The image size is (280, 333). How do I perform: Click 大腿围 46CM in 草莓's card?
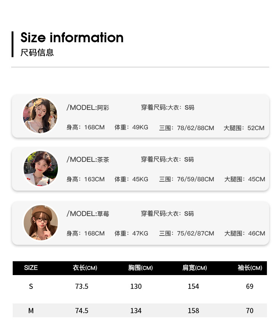[x=245, y=233]
